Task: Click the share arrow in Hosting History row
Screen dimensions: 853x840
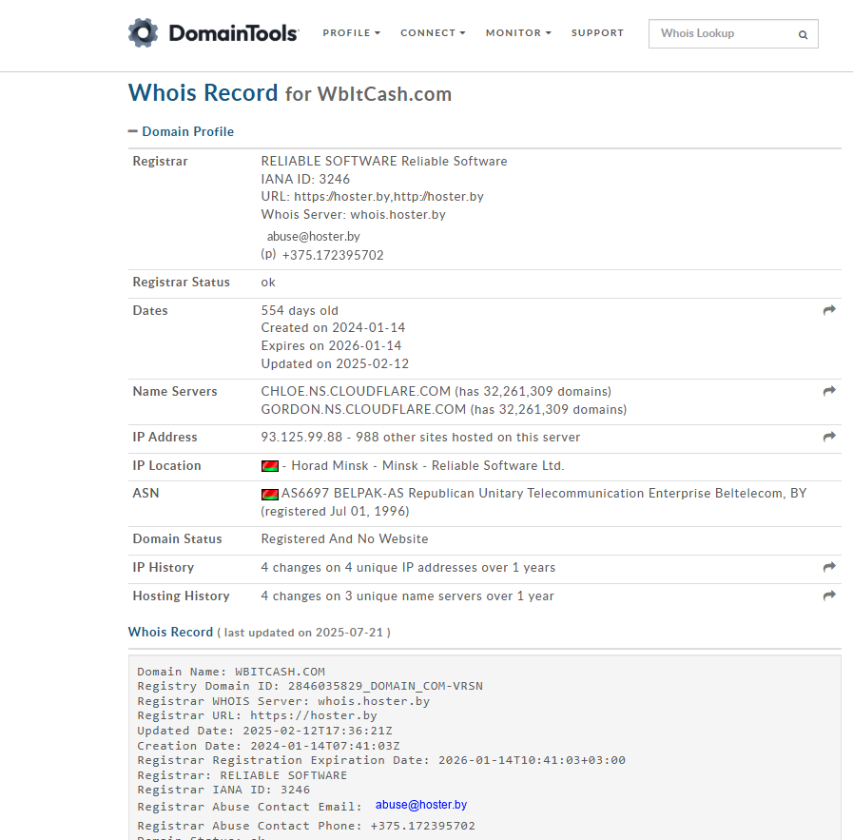Action: [829, 596]
